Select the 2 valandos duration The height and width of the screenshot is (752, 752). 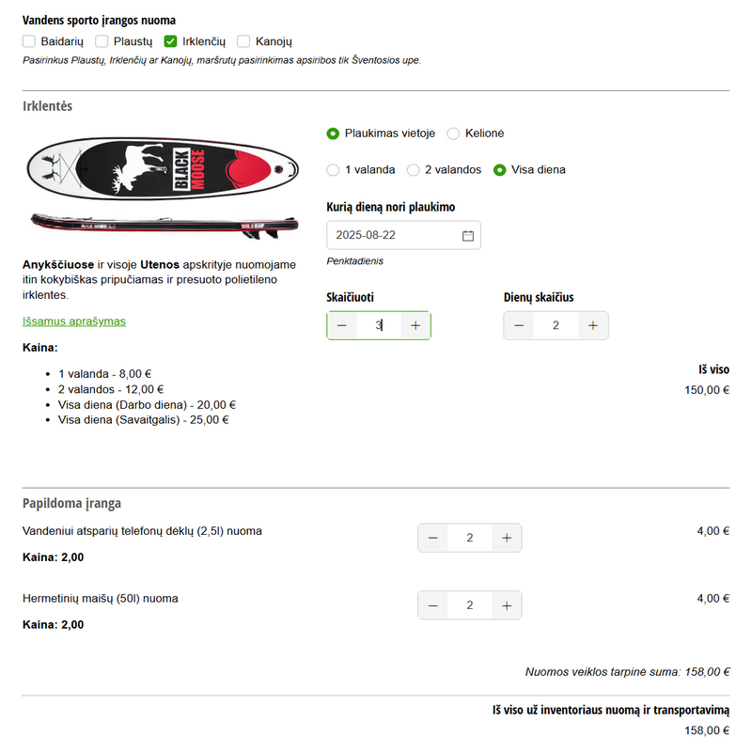[x=414, y=170]
